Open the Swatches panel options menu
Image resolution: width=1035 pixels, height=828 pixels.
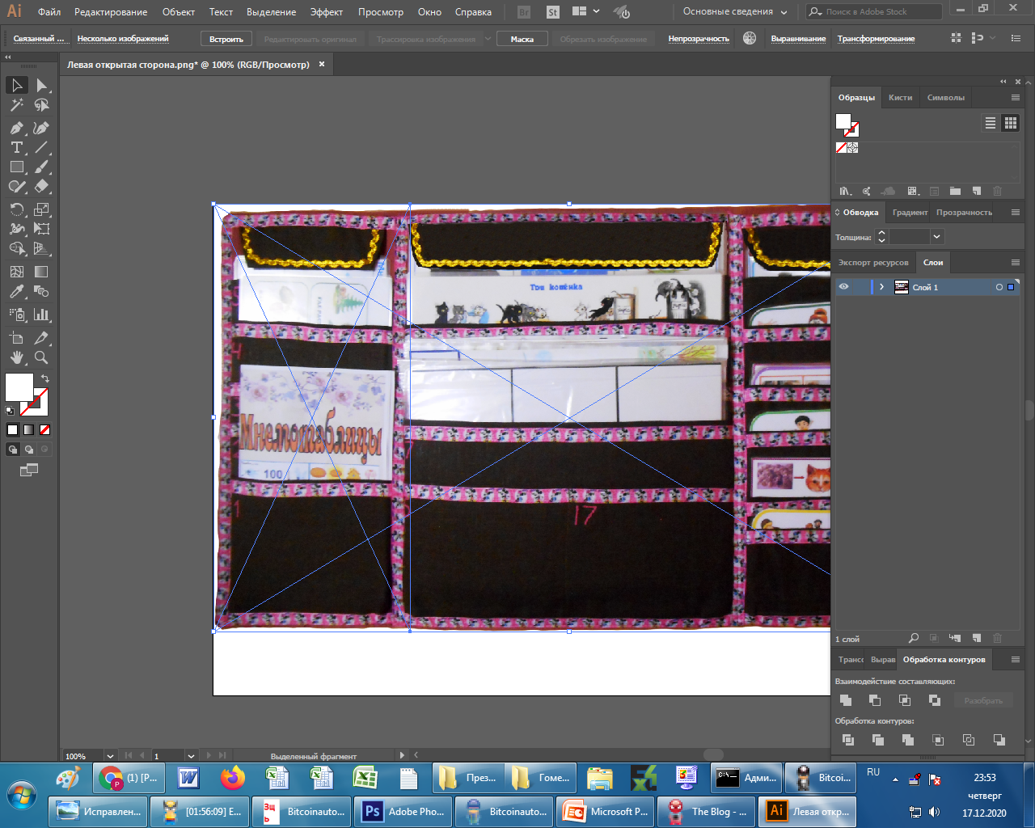pos(1016,98)
